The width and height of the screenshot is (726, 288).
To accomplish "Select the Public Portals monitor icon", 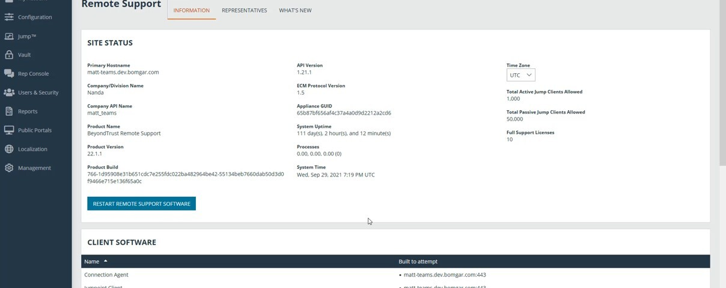I will click(x=9, y=130).
